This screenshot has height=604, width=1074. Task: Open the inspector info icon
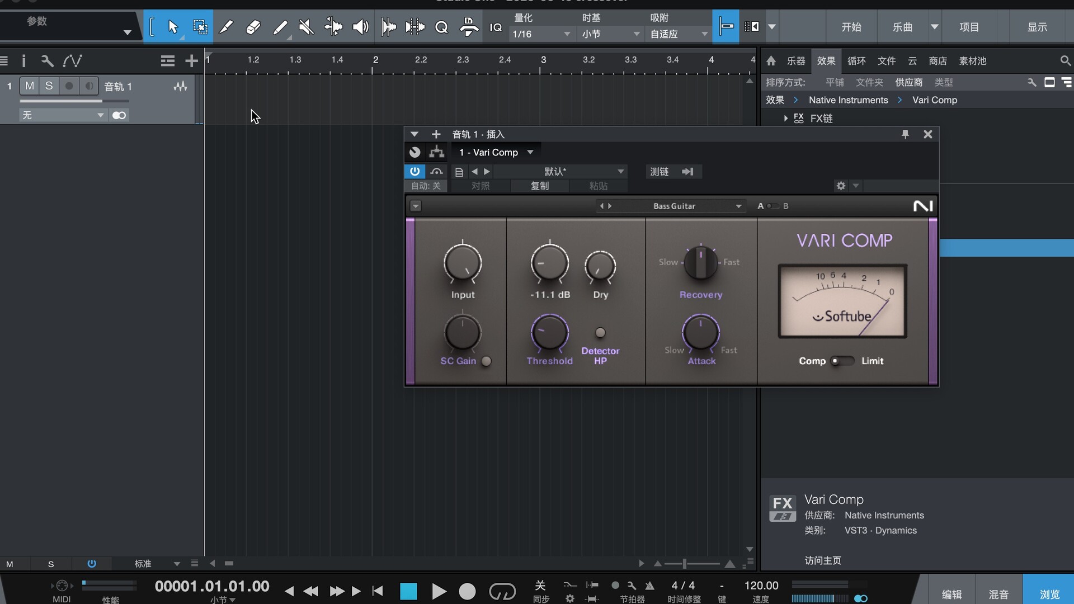click(23, 60)
